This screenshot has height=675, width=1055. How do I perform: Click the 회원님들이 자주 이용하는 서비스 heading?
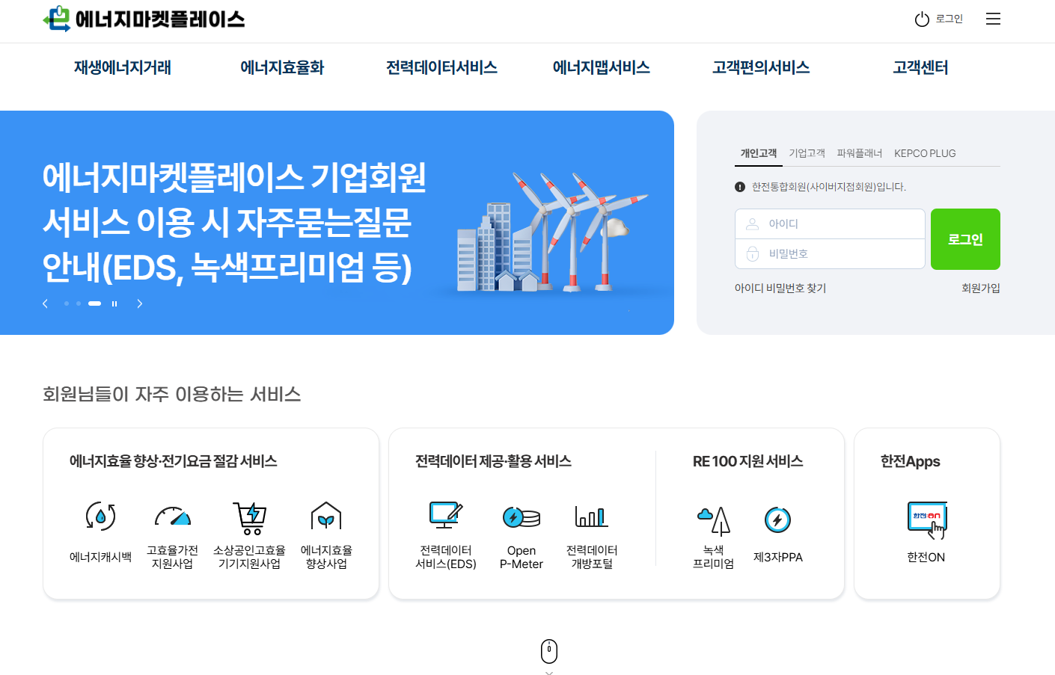[172, 394]
